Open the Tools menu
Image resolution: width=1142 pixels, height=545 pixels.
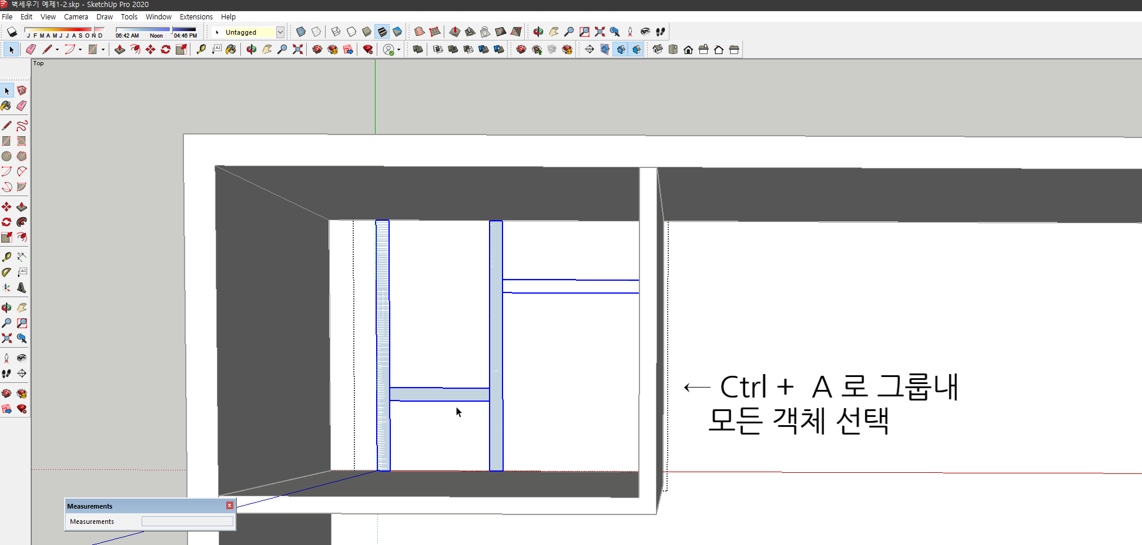click(x=129, y=16)
